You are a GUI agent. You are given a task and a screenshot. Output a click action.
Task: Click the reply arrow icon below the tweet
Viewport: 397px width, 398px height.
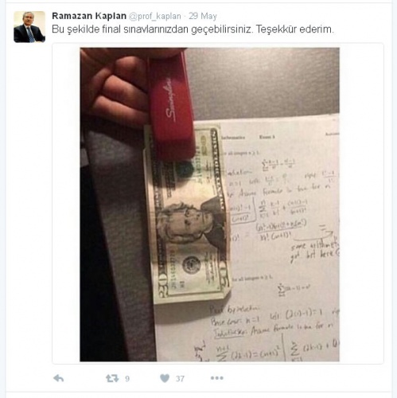point(58,378)
